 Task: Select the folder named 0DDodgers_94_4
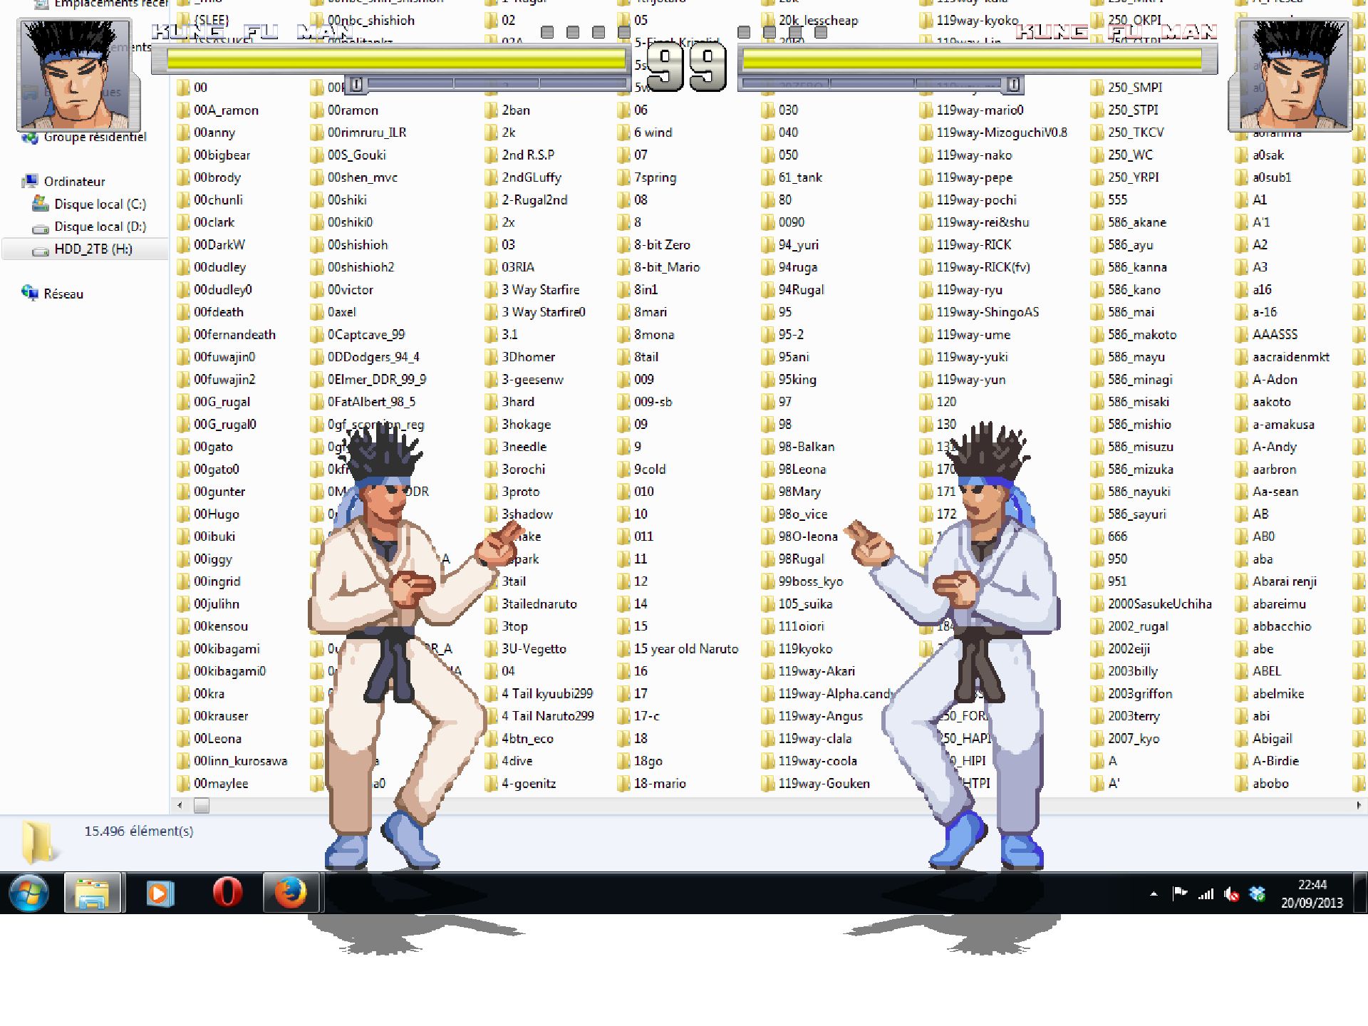pyautogui.click(x=373, y=357)
